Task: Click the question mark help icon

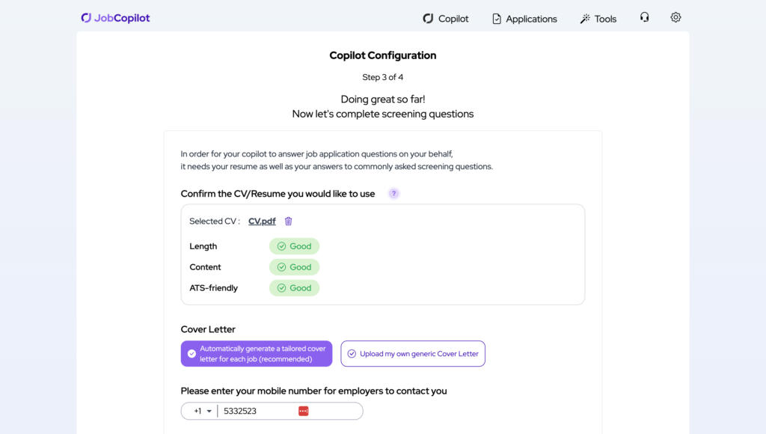Action: pyautogui.click(x=393, y=193)
